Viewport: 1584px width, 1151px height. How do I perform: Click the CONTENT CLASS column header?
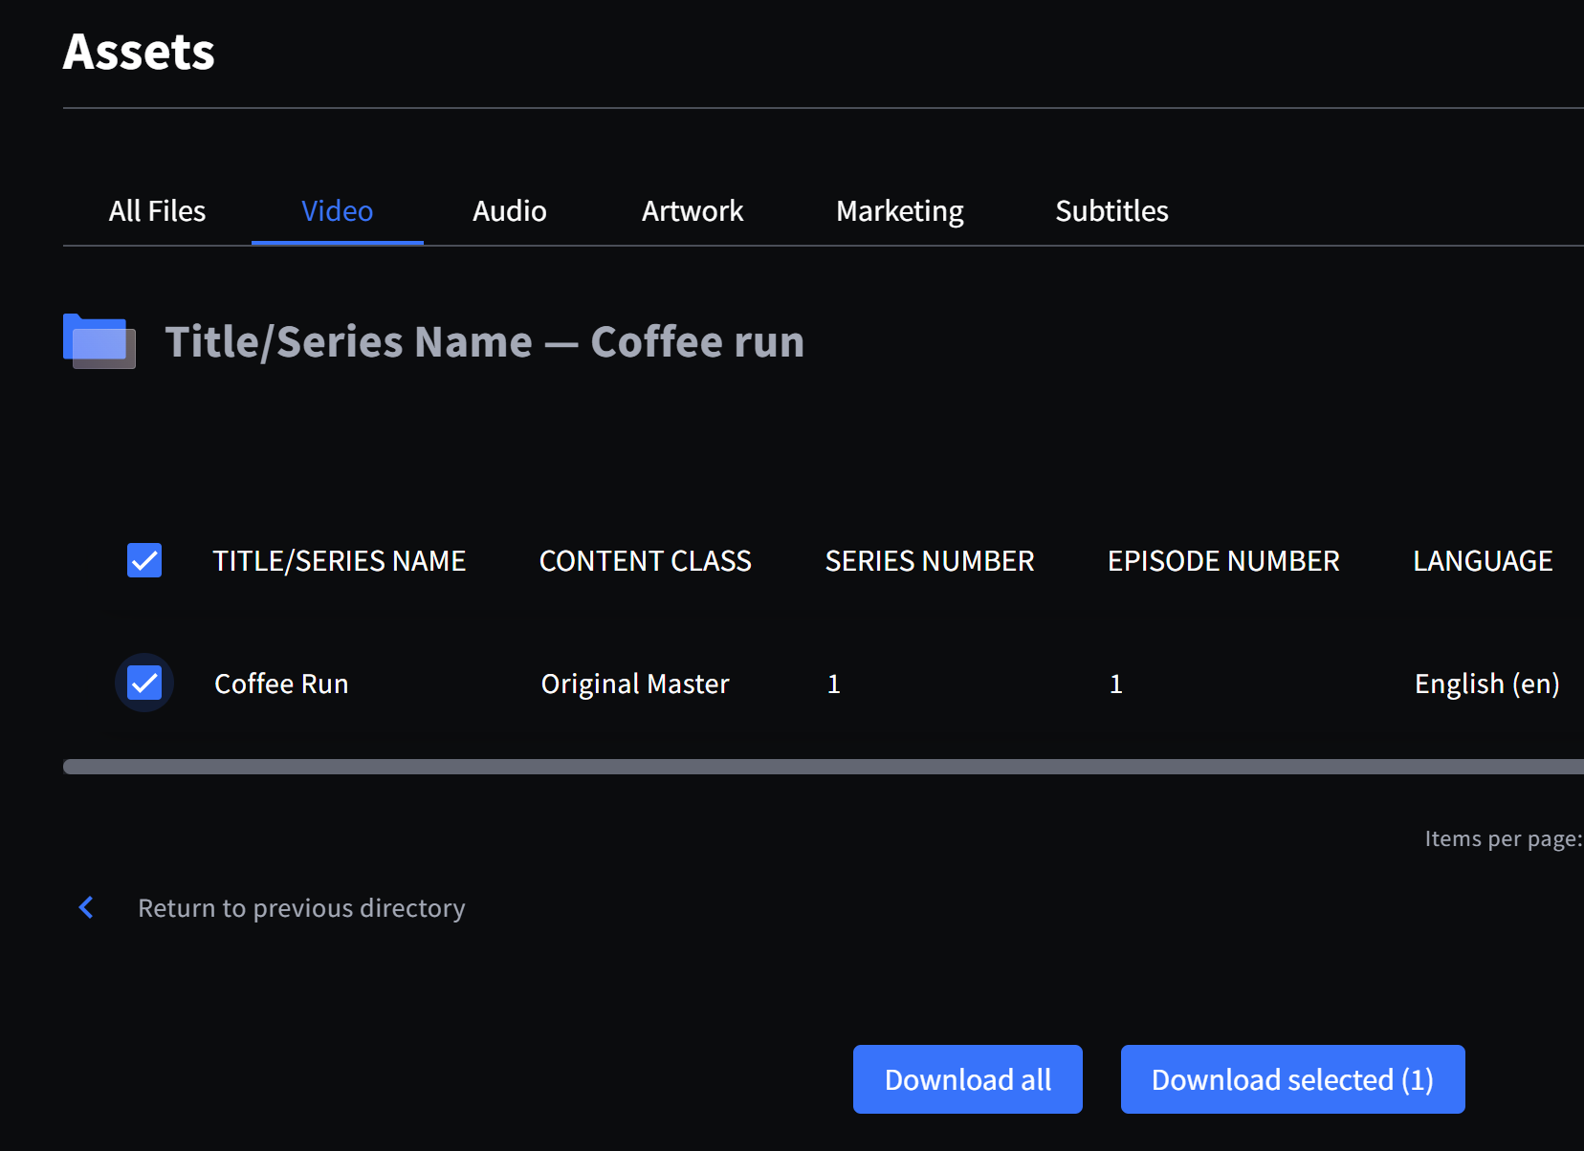click(646, 560)
